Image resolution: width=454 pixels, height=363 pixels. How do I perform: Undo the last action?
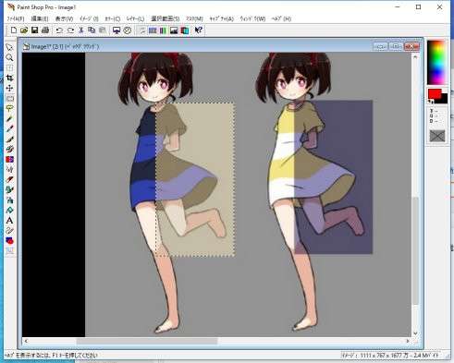coord(59,30)
